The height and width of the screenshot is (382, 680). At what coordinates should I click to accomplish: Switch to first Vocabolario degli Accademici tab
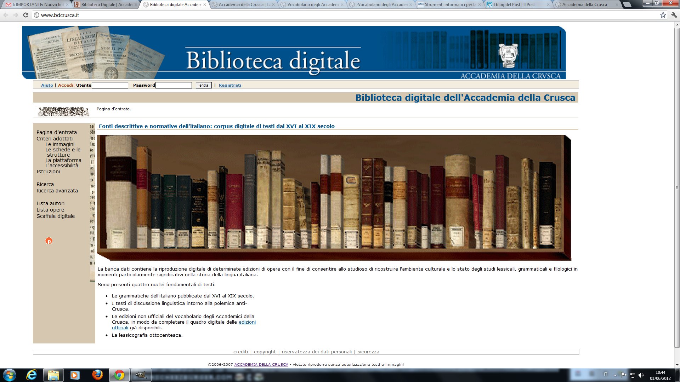(x=312, y=5)
